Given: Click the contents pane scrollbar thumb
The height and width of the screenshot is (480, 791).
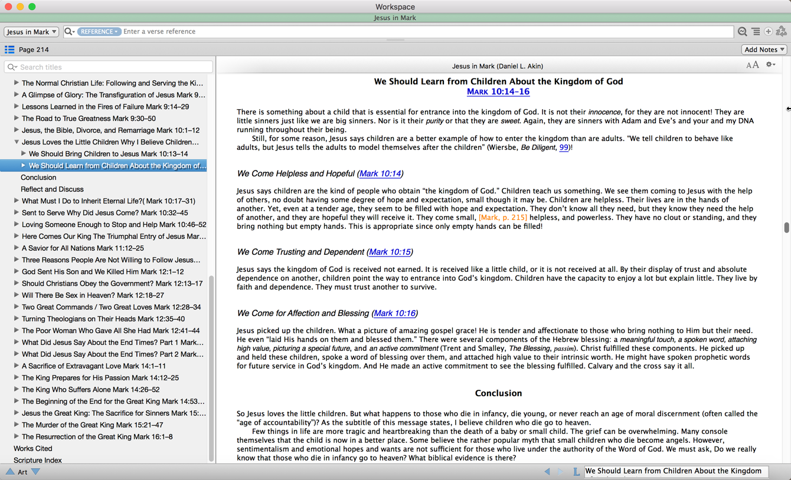Looking at the screenshot, I should tap(211, 369).
